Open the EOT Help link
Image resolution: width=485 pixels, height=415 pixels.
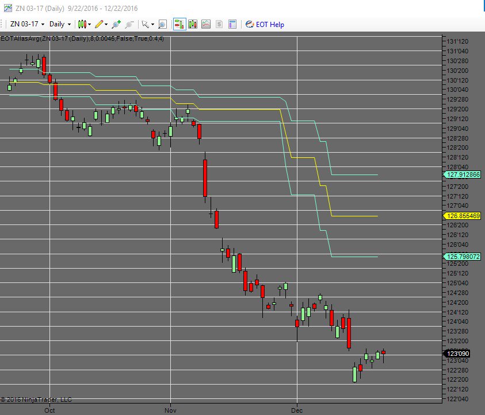click(x=270, y=24)
